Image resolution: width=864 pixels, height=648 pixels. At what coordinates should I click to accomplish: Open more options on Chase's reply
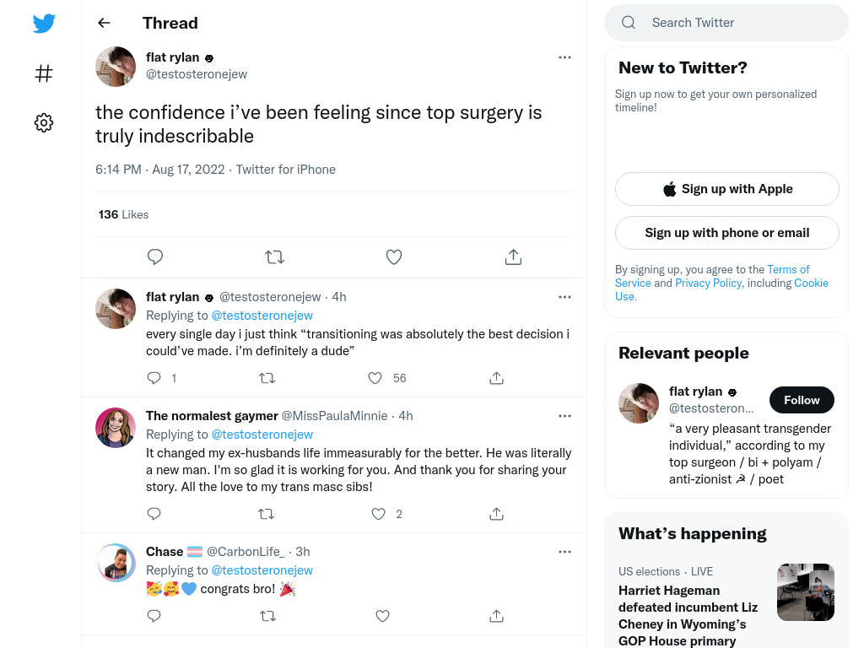564,552
